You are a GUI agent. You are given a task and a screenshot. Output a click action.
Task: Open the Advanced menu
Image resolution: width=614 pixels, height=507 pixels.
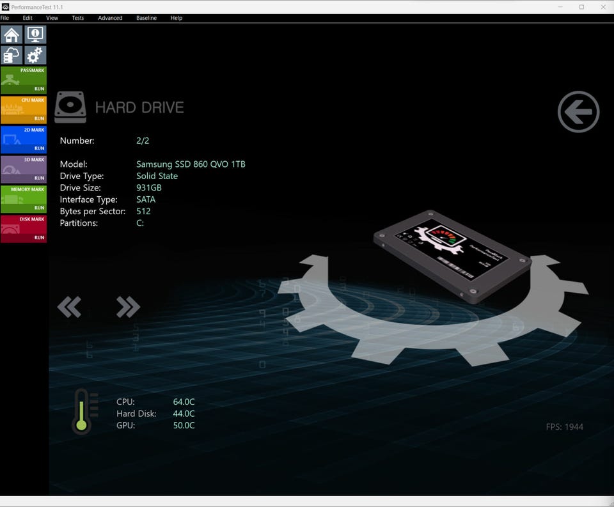click(x=110, y=18)
